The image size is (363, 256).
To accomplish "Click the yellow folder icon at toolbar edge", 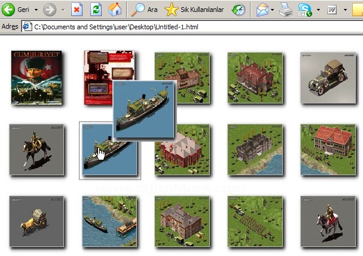I will point(358,10).
